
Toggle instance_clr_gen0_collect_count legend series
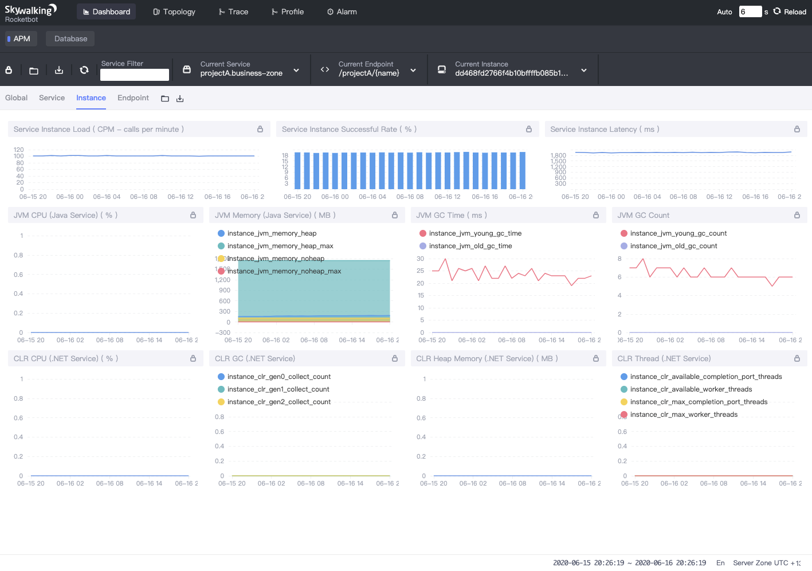coord(274,377)
